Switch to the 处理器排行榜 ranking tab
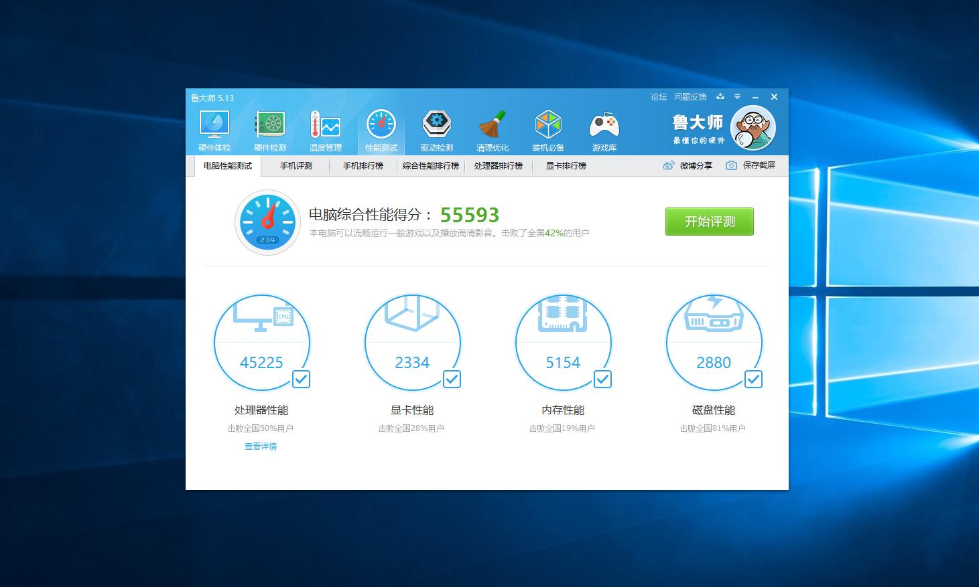Image resolution: width=979 pixels, height=587 pixels. 498,165
